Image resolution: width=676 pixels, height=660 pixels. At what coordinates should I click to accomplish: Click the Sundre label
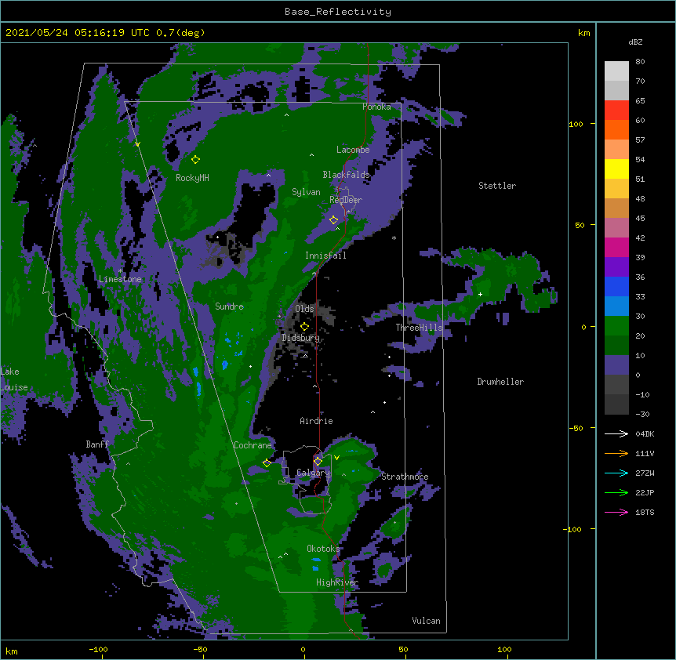coord(229,306)
